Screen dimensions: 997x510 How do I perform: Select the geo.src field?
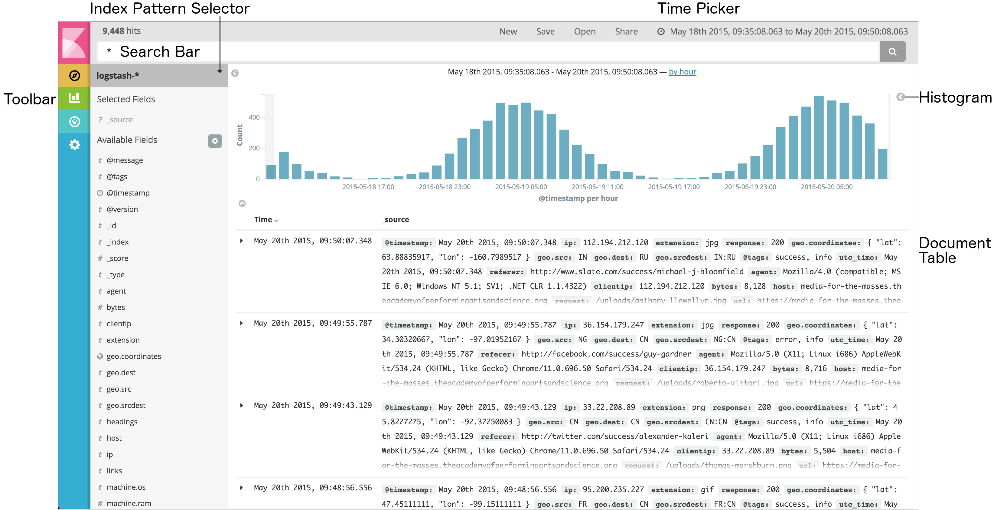tap(119, 389)
